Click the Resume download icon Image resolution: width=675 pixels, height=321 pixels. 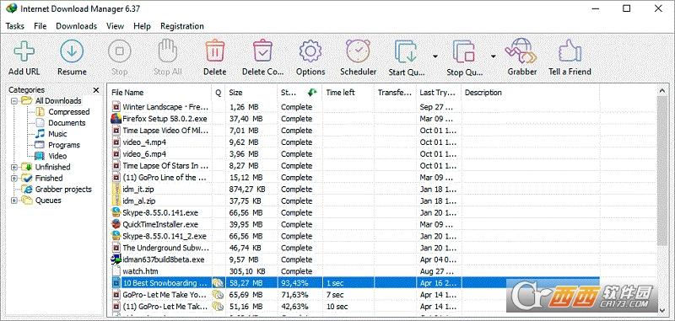tap(72, 51)
